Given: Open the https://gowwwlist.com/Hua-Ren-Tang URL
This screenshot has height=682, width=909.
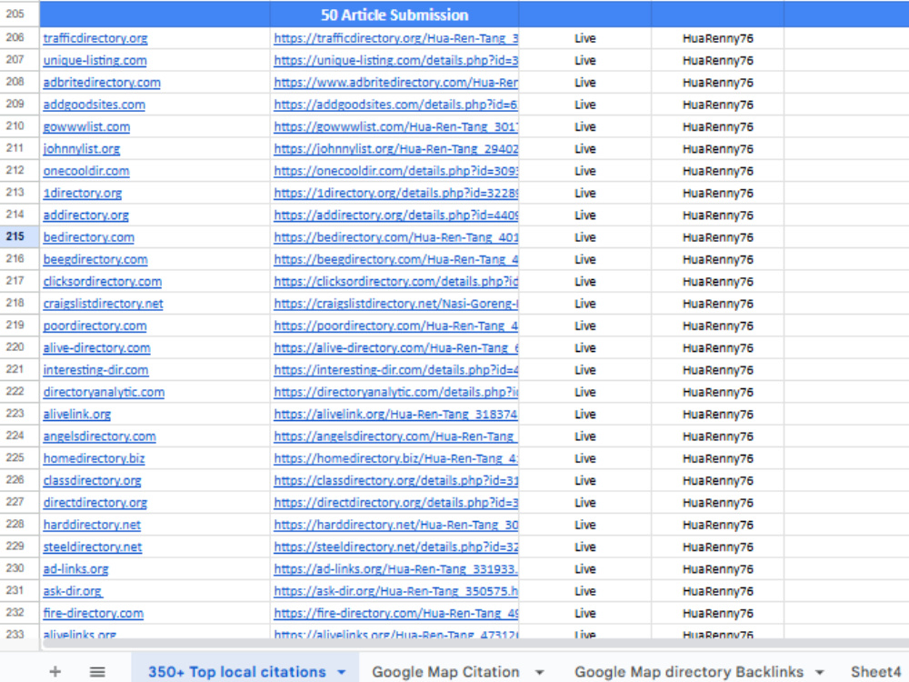Looking at the screenshot, I should coord(396,126).
